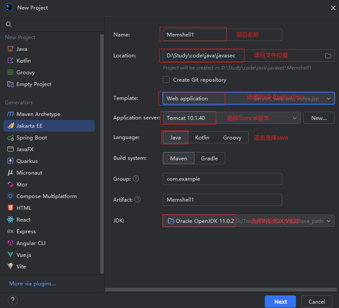
Task: Select Java in New Project list
Action: (49, 49)
